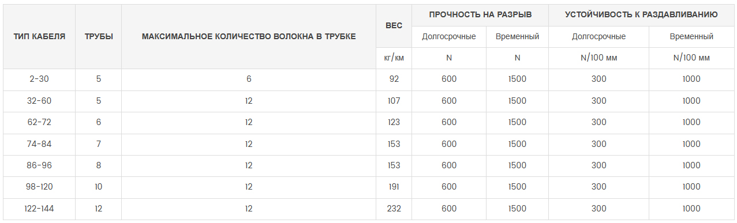Click the weight value 123
This screenshot has width=737, height=223.
394,122
